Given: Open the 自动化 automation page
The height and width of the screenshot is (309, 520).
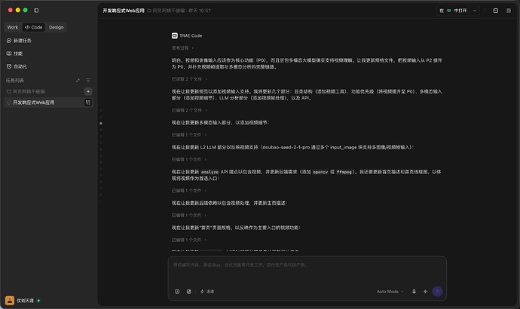Looking at the screenshot, I should (x=17, y=66).
